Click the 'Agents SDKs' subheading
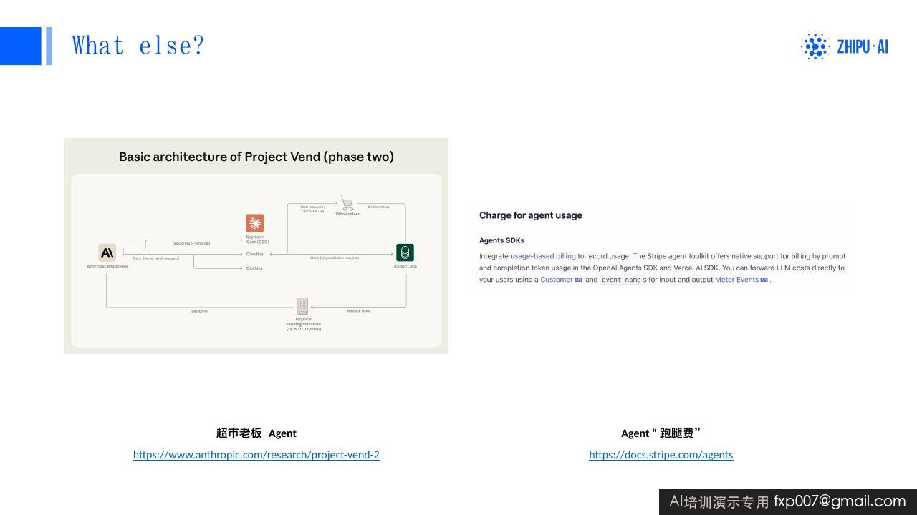Viewport: 917px width, 515px height. tap(501, 240)
